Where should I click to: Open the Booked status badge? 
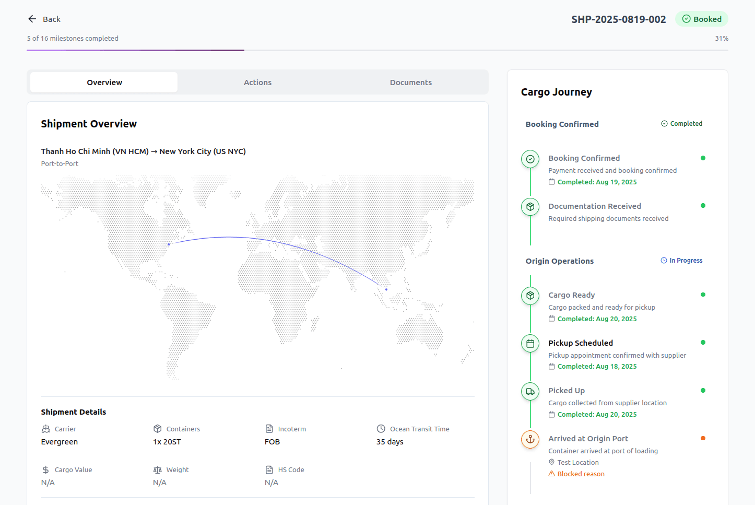pyautogui.click(x=702, y=19)
